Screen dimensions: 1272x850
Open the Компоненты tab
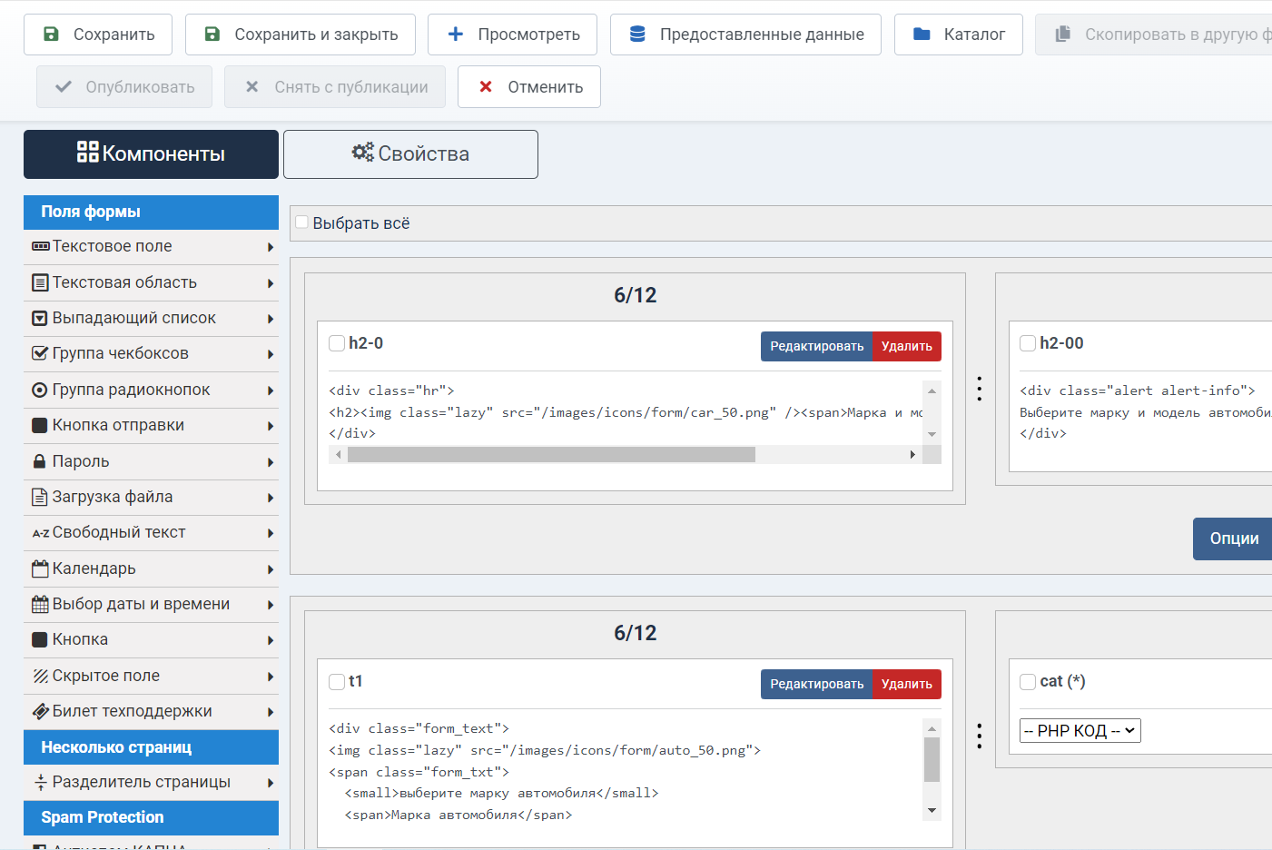point(151,154)
